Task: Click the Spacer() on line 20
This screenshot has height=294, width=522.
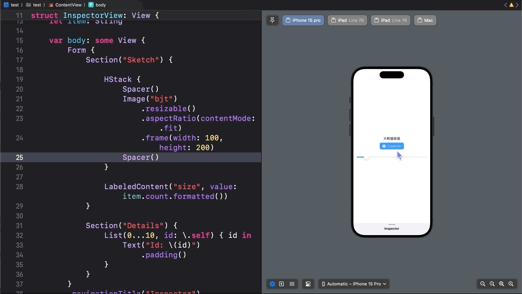Action: click(141, 89)
